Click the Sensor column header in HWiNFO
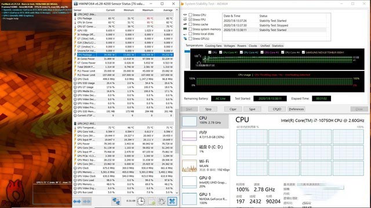Image resolution: width=371 pixels, height=208 pixels. click(x=78, y=10)
